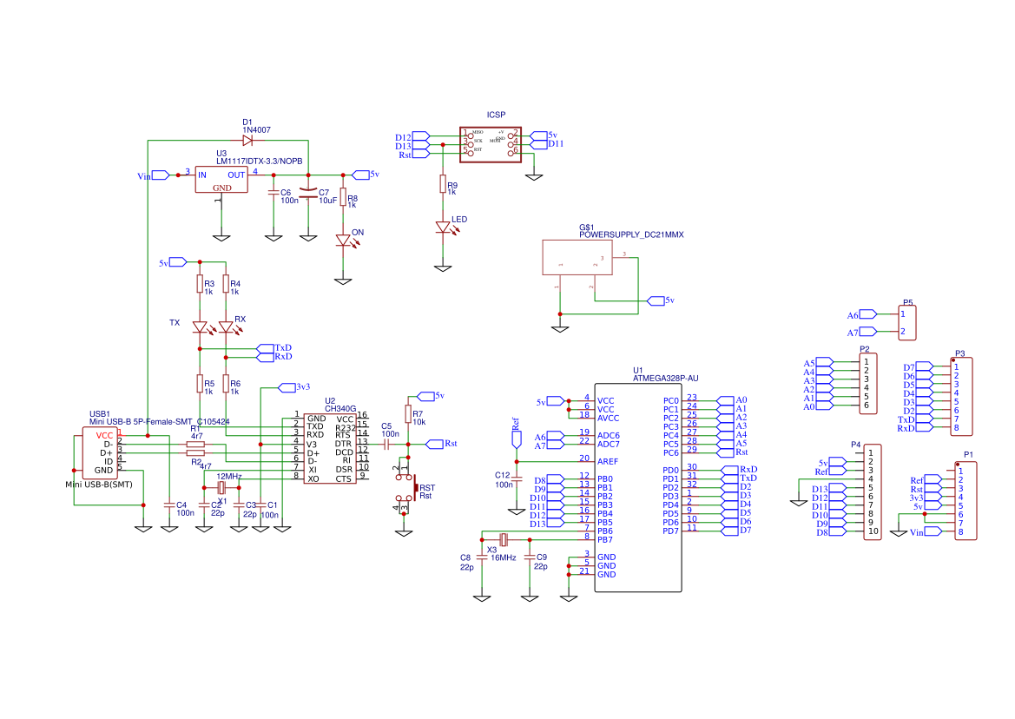Click the 'DTR' pin label on CH340G
Screen dimensions: 1015x719
[x=343, y=444]
